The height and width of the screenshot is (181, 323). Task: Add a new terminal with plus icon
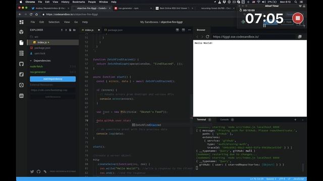pyautogui.click(x=295, y=120)
